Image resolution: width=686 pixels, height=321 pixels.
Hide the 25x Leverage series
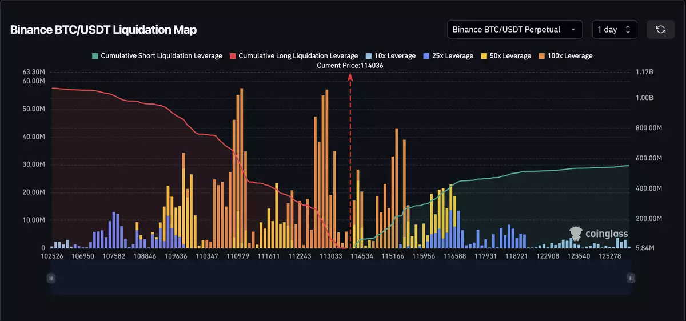pos(448,56)
